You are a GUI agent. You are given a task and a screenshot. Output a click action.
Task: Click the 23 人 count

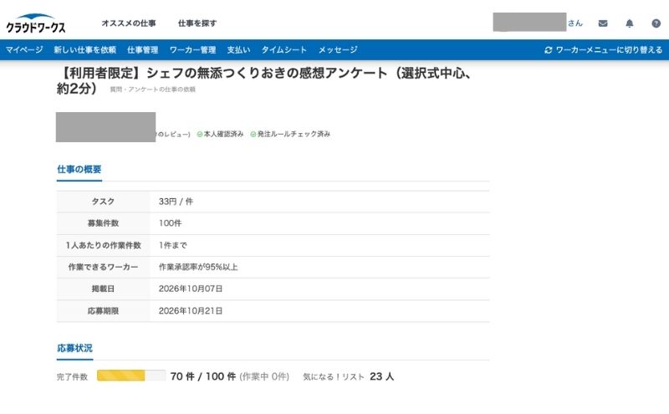[382, 376]
